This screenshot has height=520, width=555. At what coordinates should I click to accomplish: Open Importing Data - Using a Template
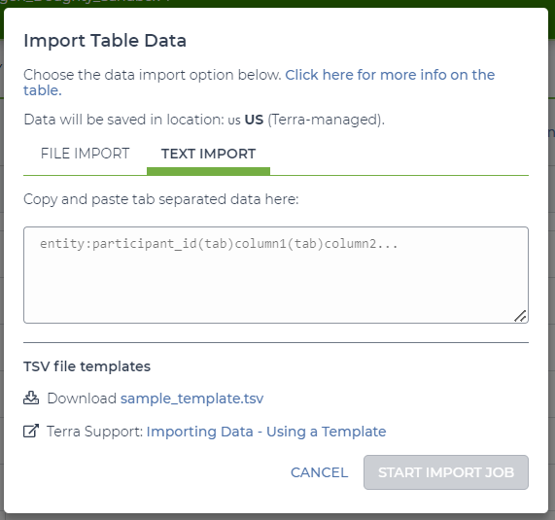(266, 432)
